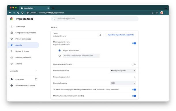Click the Motore di ricerca magnifier icon
The height and width of the screenshot is (111, 176).
click(12, 51)
